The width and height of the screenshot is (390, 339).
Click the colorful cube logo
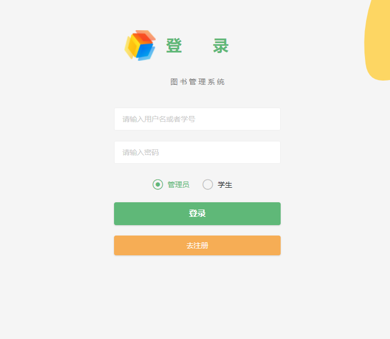point(140,45)
